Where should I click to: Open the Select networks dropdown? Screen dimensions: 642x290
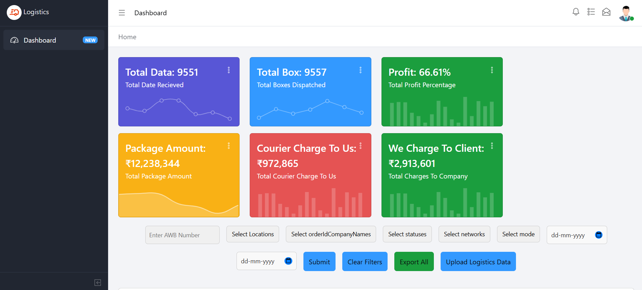click(x=464, y=234)
